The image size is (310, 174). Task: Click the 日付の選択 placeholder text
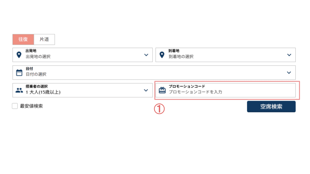coord(36,74)
